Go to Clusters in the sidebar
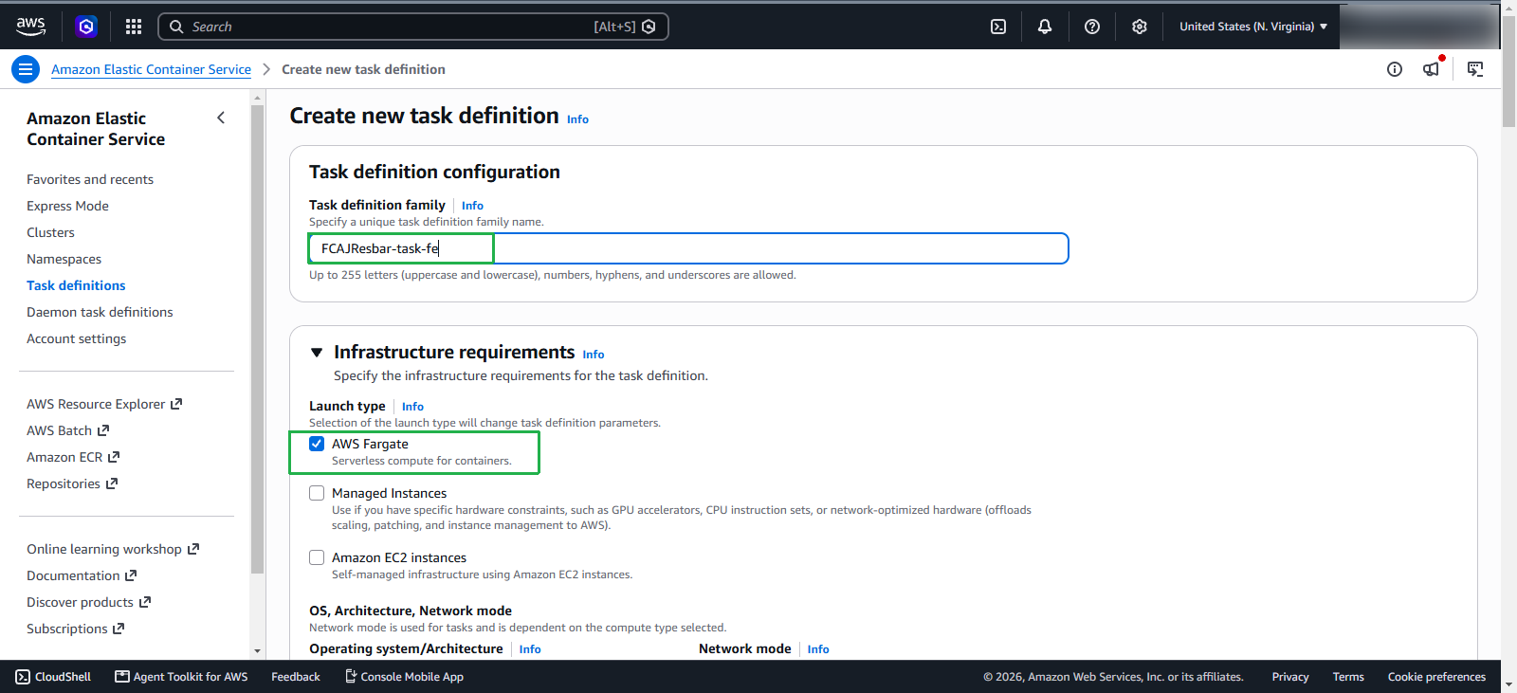Image resolution: width=1517 pixels, height=693 pixels. (50, 232)
